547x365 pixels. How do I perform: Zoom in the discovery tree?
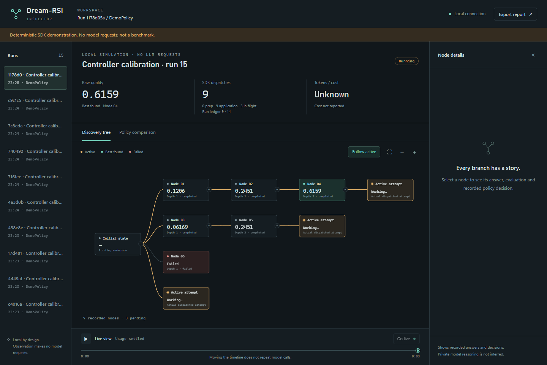414,152
